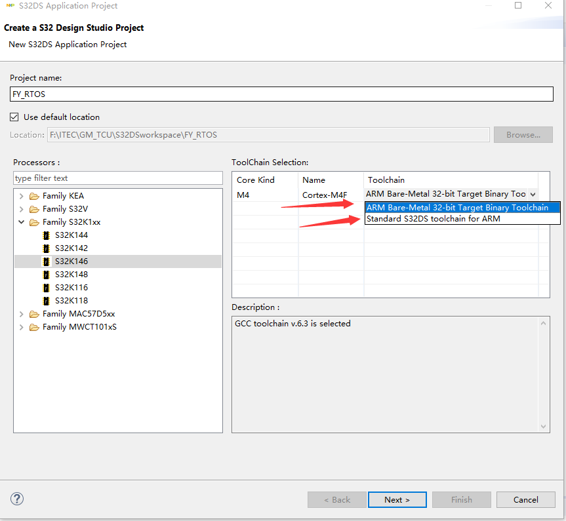
Task: Click the Family KEA folder icon
Action: pos(34,196)
